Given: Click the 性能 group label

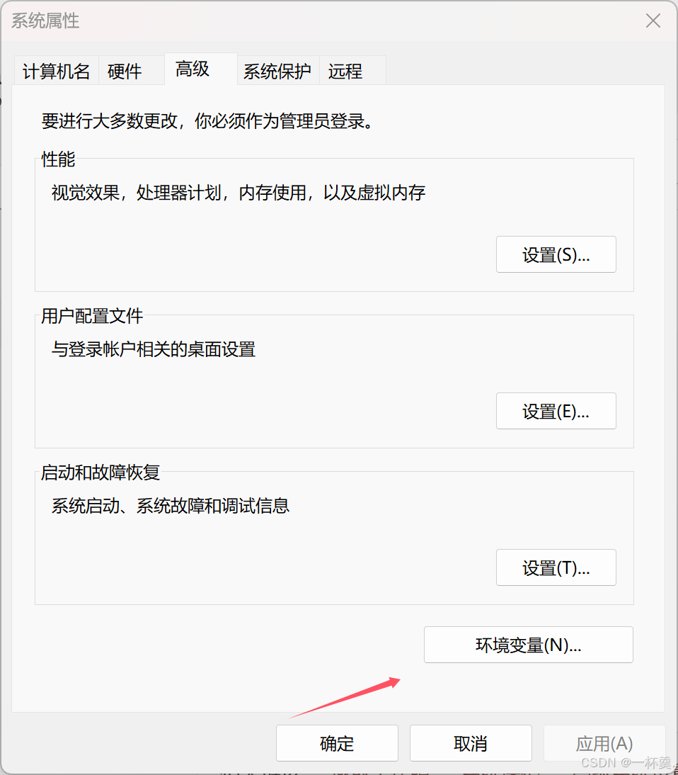Looking at the screenshot, I should pos(58,159).
